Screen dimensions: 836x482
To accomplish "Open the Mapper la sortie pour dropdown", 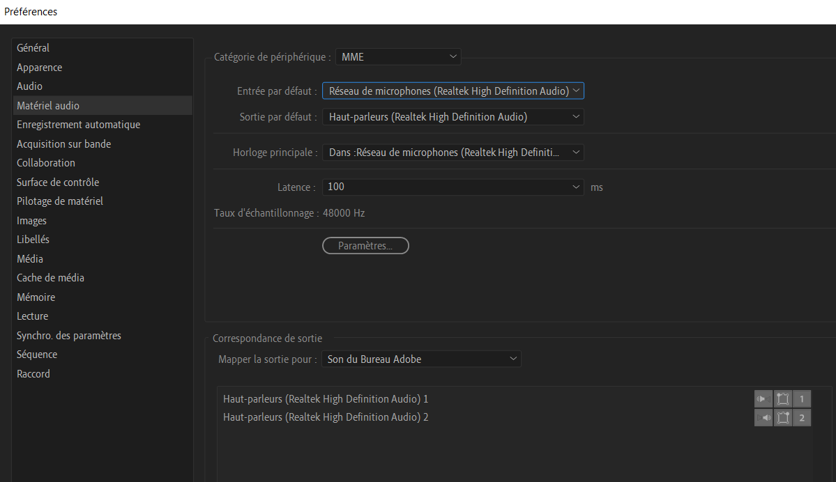I will click(421, 359).
